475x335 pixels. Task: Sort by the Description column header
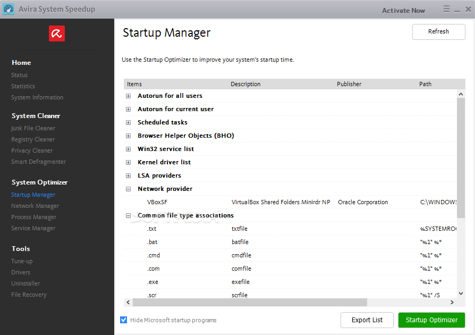pyautogui.click(x=245, y=84)
